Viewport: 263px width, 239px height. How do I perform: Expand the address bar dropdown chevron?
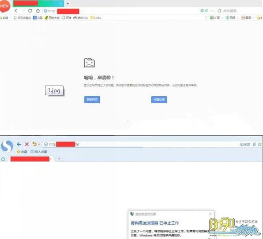coord(212,11)
